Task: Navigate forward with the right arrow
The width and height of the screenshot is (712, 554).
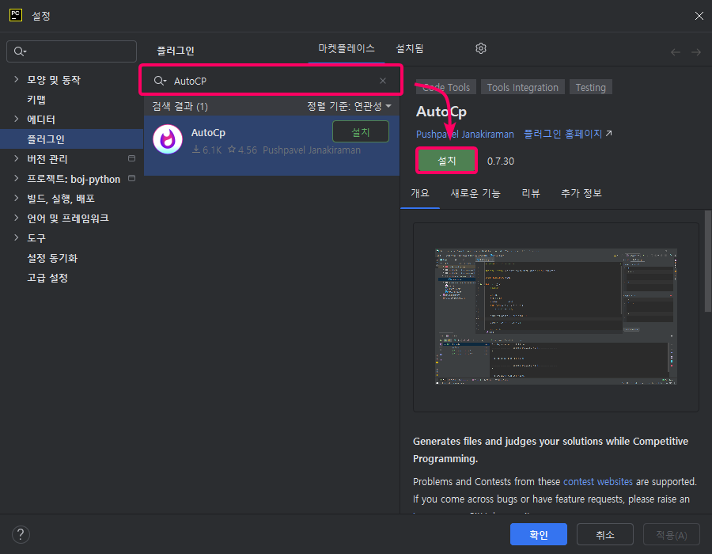Action: point(696,52)
